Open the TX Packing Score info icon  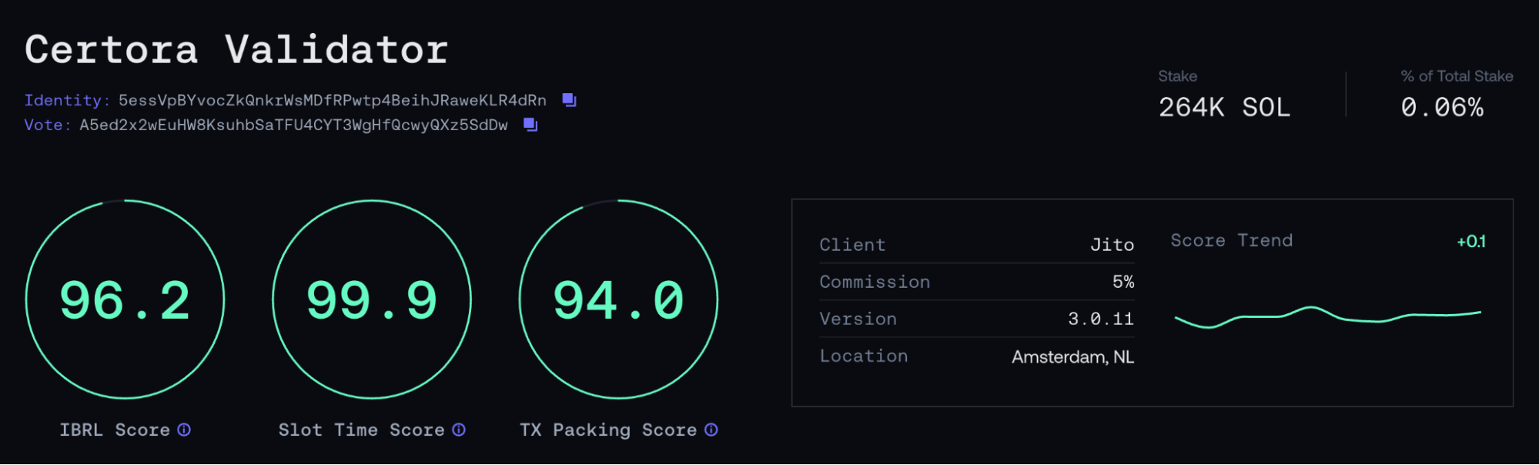point(711,430)
